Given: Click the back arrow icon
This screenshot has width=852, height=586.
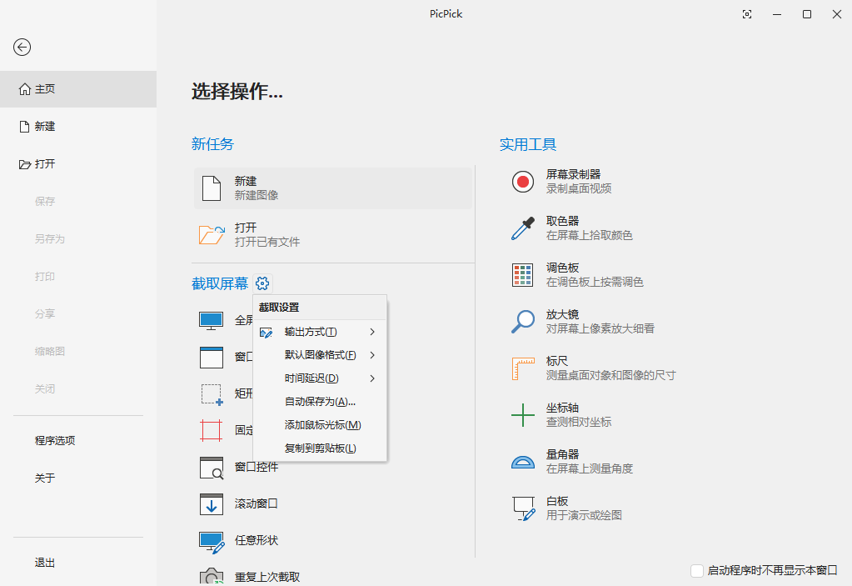Looking at the screenshot, I should pos(22,48).
